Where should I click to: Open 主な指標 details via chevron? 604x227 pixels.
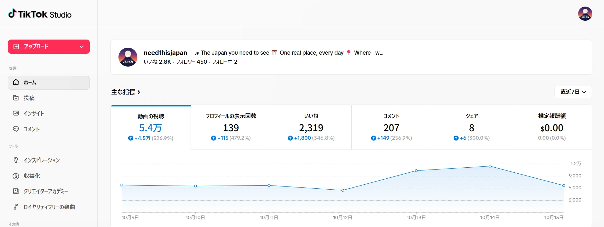coord(139,92)
